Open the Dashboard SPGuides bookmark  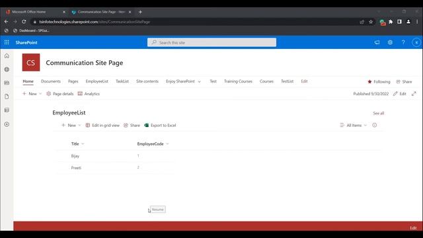tap(31, 30)
